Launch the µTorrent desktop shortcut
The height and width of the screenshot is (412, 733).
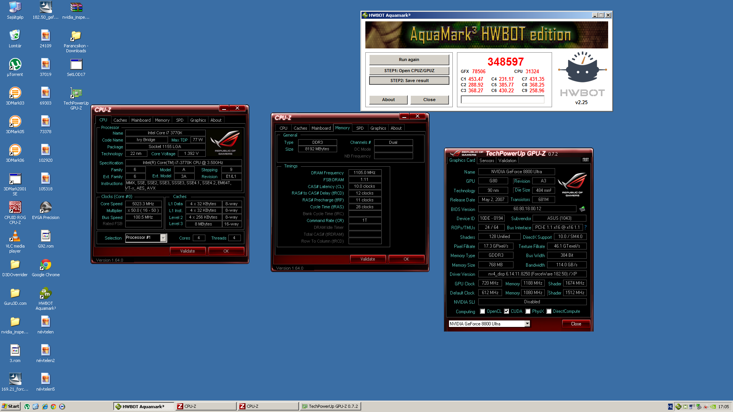tap(15, 67)
